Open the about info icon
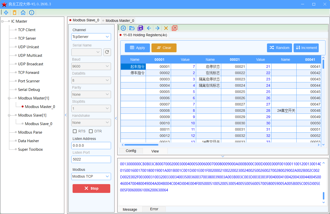The image size is (330, 214). (32, 13)
